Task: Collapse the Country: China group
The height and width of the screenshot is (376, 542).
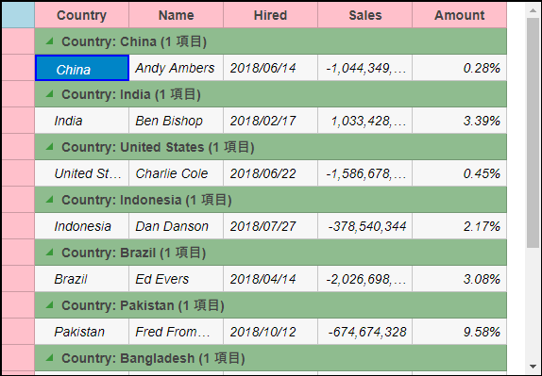Action: pyautogui.click(x=50, y=41)
